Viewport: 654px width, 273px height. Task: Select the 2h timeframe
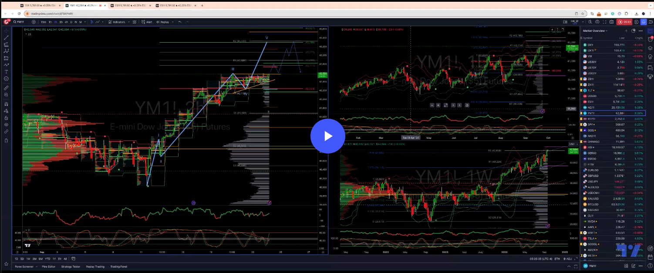(55, 22)
